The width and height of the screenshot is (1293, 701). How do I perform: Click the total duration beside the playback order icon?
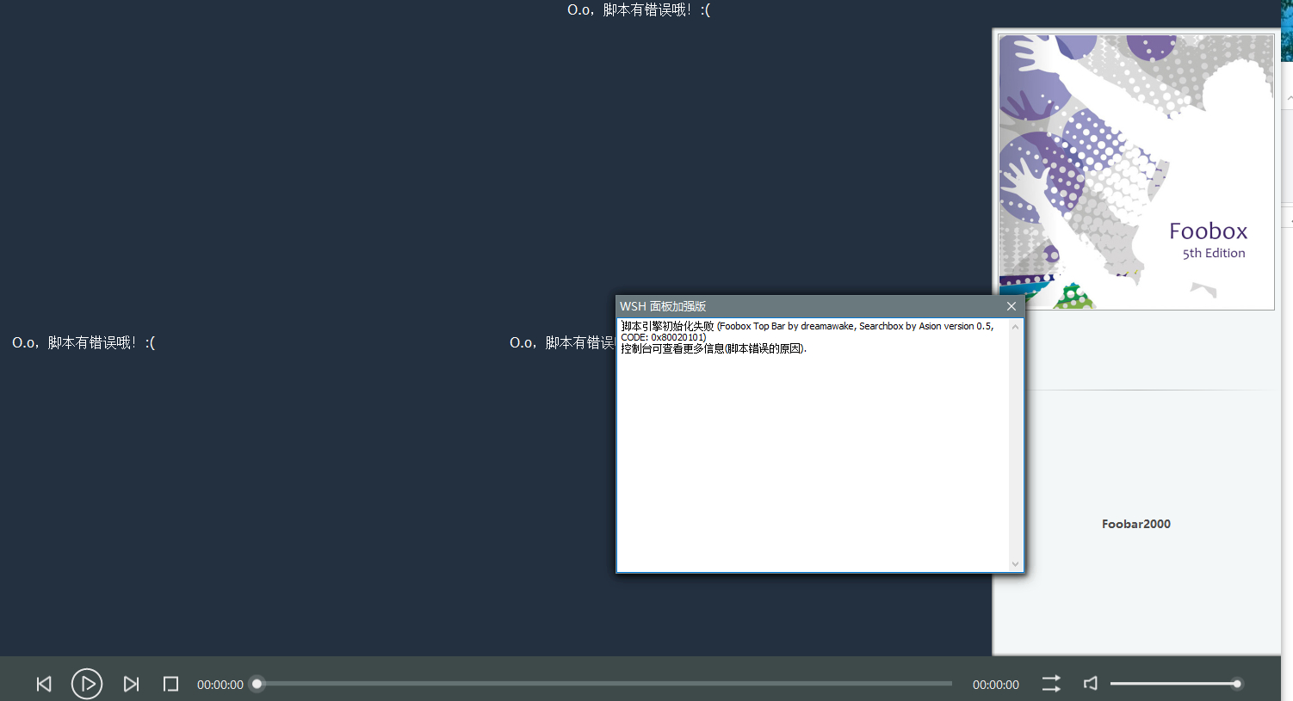point(996,685)
